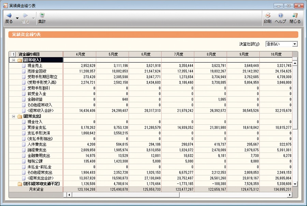Click the document icon beside 売掛金回収
307x206 pixels.
click(24, 71)
